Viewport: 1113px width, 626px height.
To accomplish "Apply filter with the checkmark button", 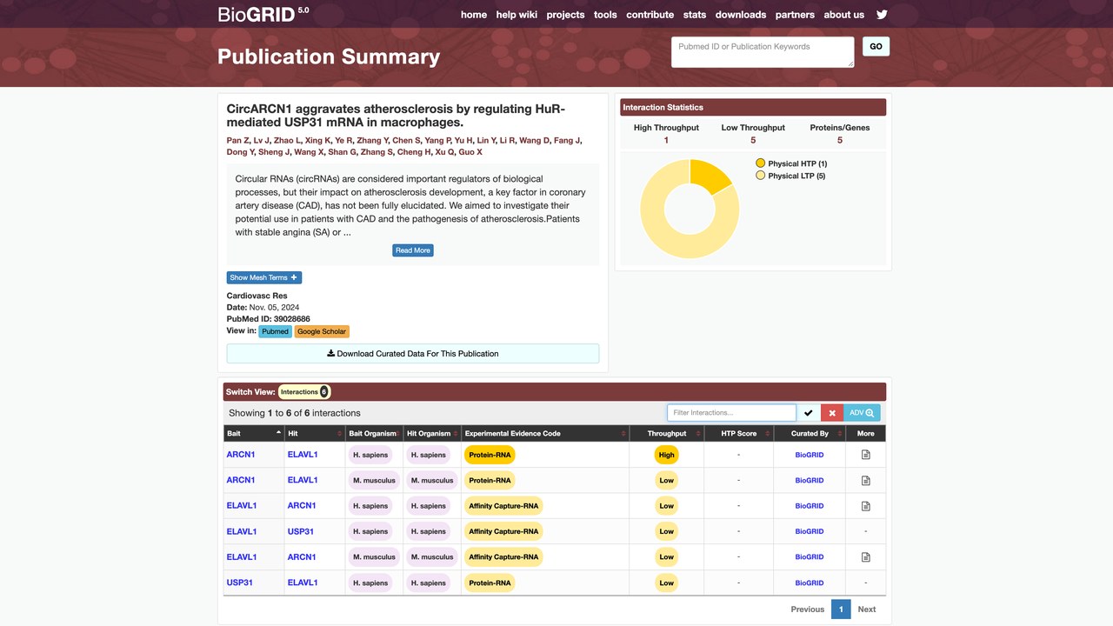I will click(x=809, y=413).
